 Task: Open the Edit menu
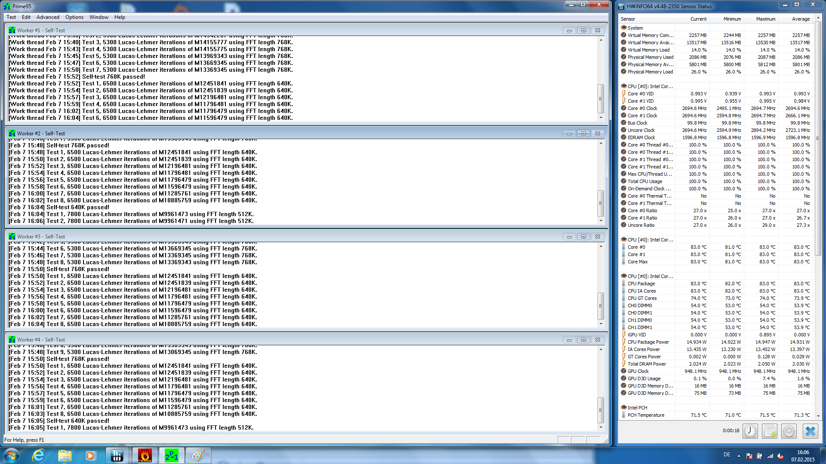coord(26,17)
